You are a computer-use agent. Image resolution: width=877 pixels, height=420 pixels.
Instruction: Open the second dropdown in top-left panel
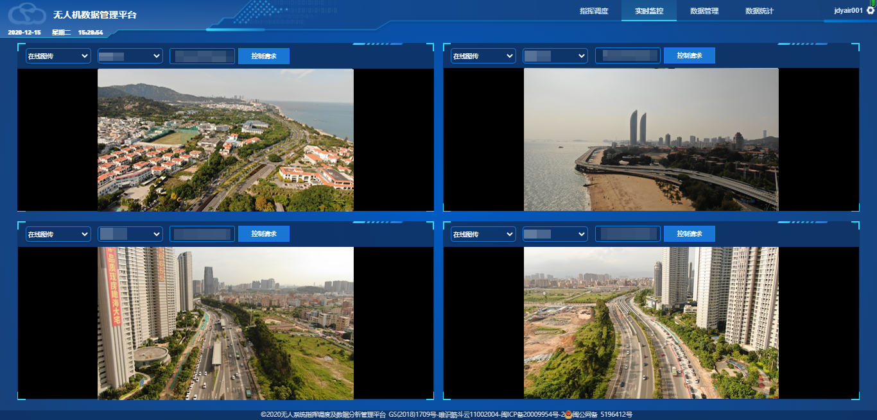point(130,56)
